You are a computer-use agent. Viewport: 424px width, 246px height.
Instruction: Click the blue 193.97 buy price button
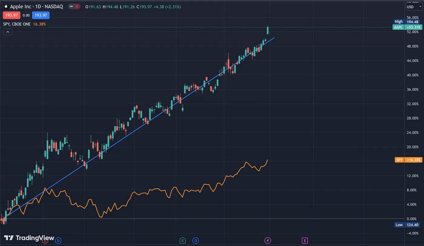point(41,15)
